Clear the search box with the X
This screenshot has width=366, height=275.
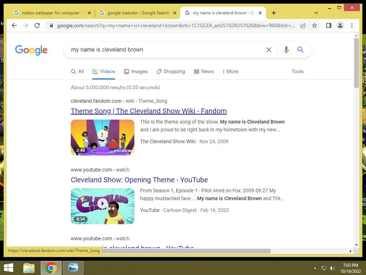[x=269, y=49]
